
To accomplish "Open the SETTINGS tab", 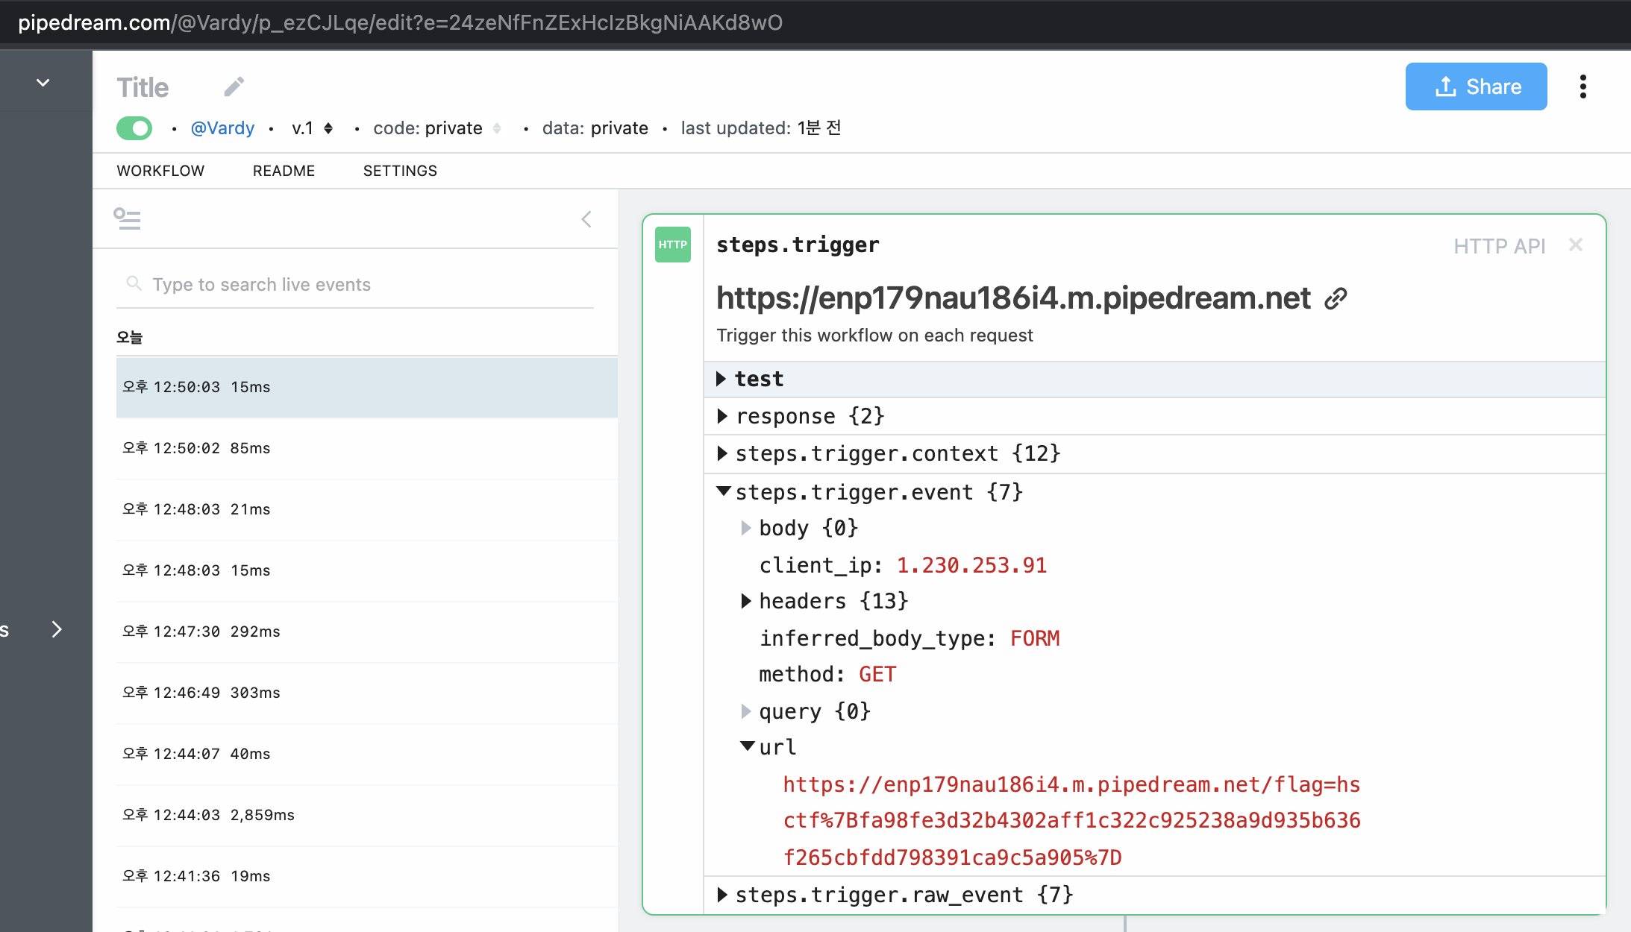I will click(x=400, y=171).
